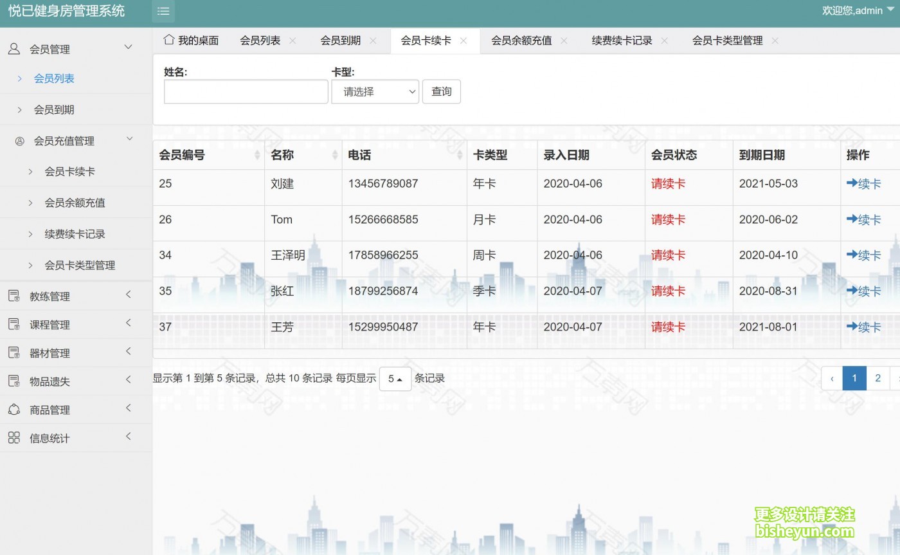Change records per page from 5
The image size is (900, 555).
tap(395, 378)
